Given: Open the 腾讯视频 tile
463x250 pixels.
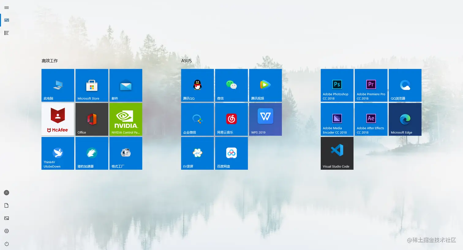Looking at the screenshot, I should [x=265, y=85].
